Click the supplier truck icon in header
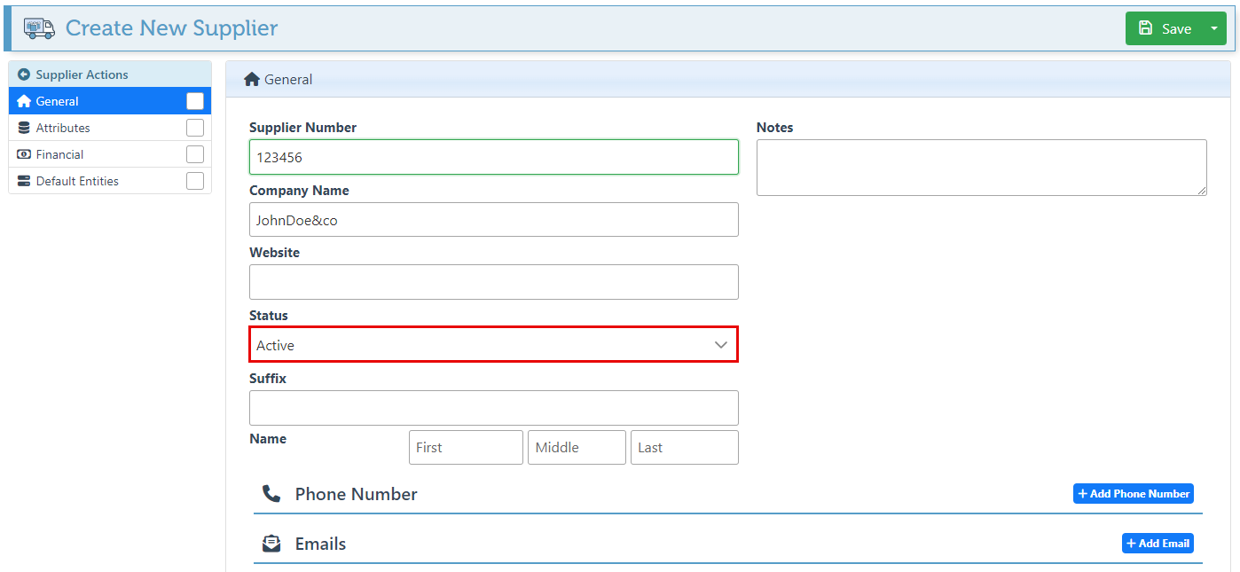This screenshot has height=572, width=1240. [x=39, y=28]
